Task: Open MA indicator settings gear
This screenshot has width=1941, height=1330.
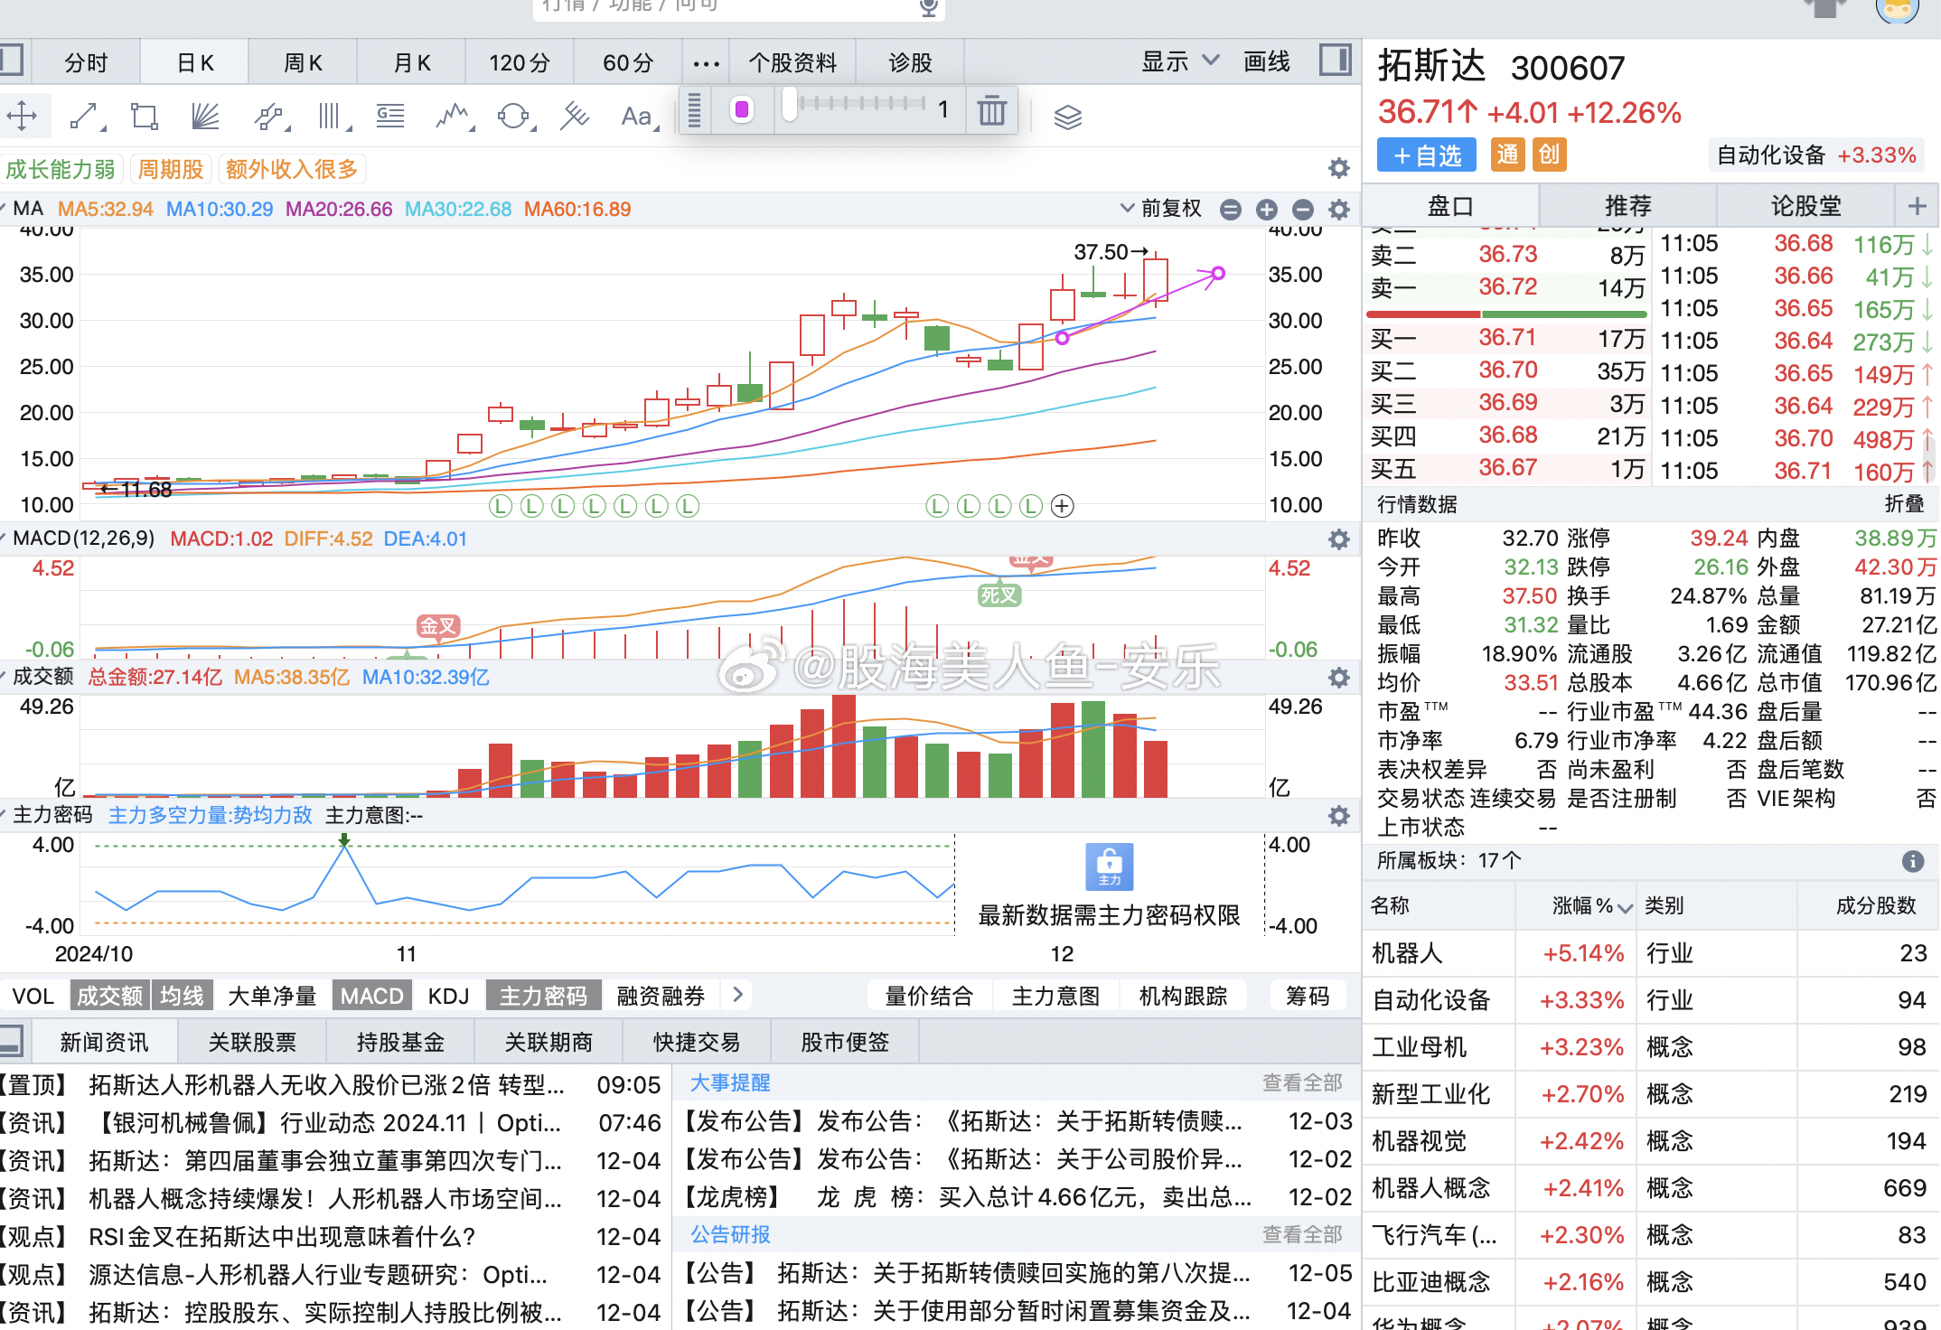Action: [x=1339, y=210]
